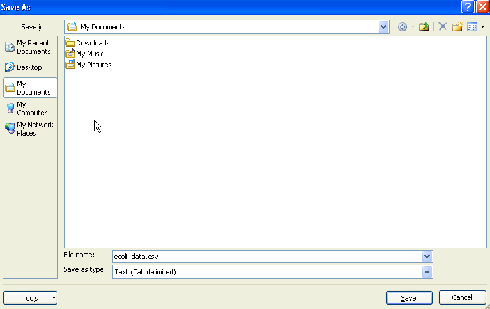Open the Tools menu button

pyautogui.click(x=30, y=298)
